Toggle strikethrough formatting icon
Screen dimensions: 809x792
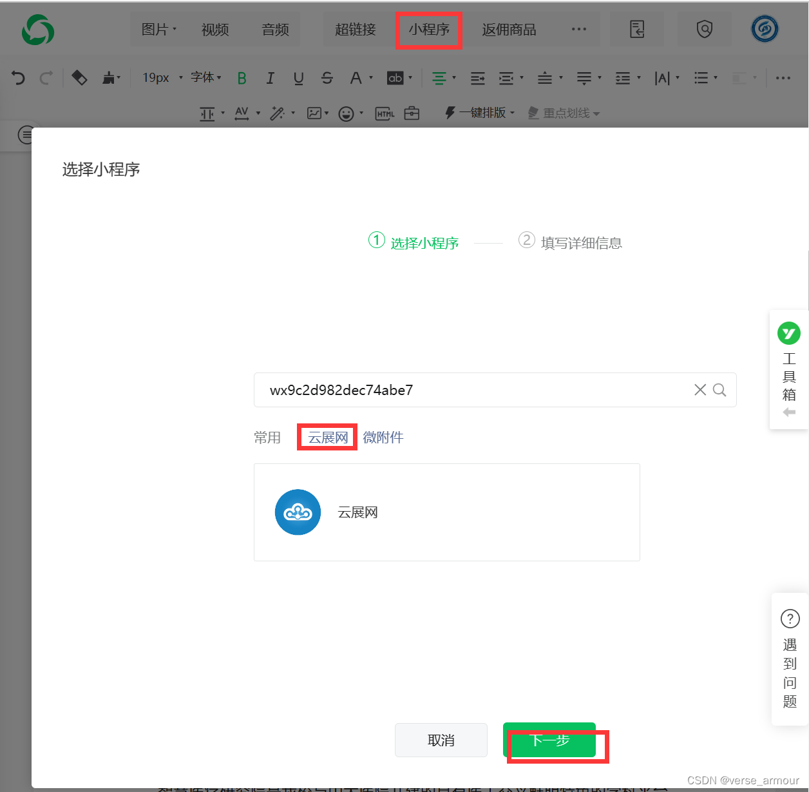[x=327, y=78]
